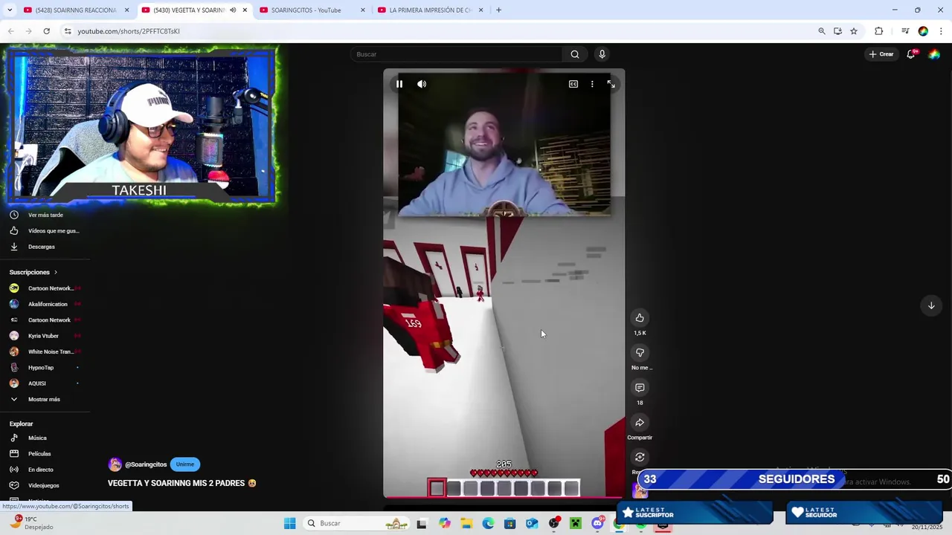Remix this Short
The height and width of the screenshot is (535, 952).
[640, 458]
